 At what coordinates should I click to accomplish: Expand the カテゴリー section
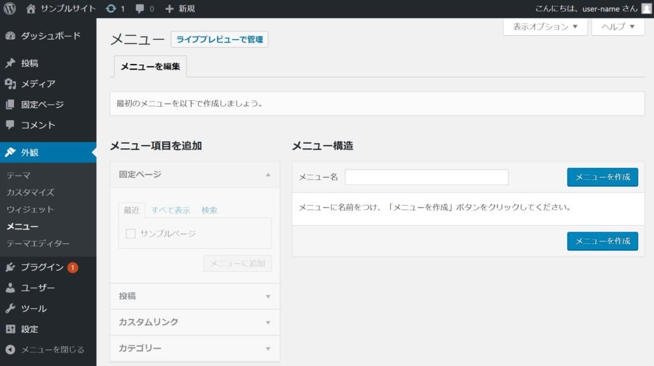click(195, 348)
